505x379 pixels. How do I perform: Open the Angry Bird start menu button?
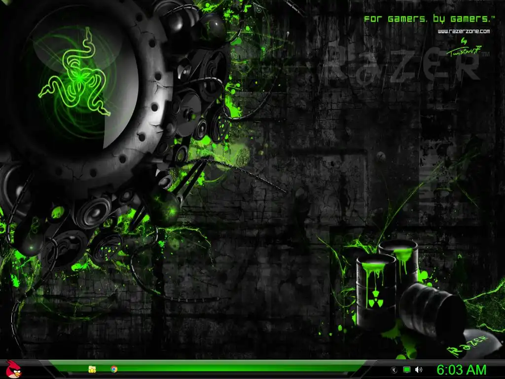click(x=13, y=369)
